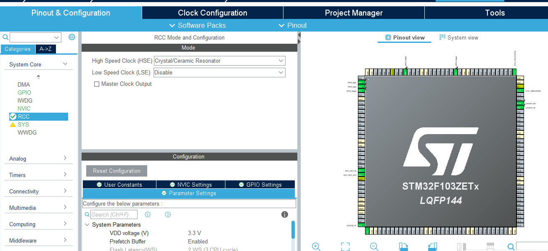Switch to the Project Manager tab
Screen dimensions: 548x251
(x=354, y=13)
